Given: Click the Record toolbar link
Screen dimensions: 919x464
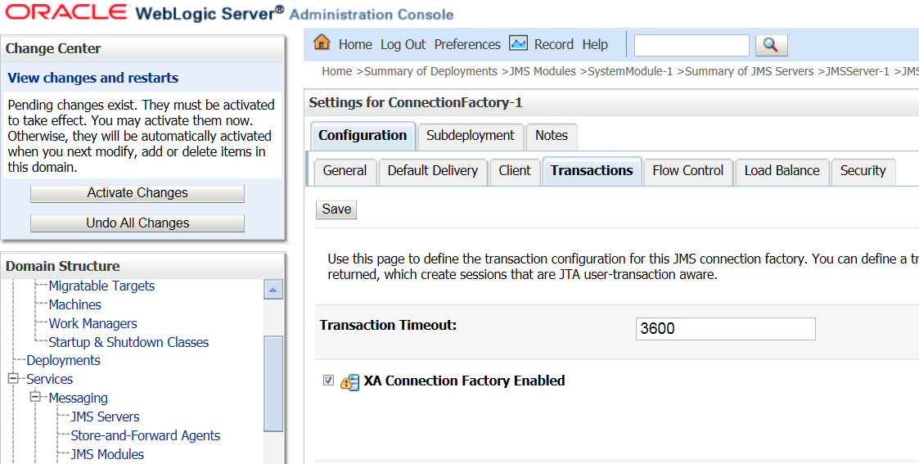Looking at the screenshot, I should 553,44.
